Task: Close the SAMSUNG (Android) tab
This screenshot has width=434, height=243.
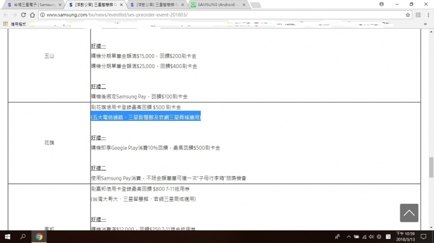Action: 244,5
